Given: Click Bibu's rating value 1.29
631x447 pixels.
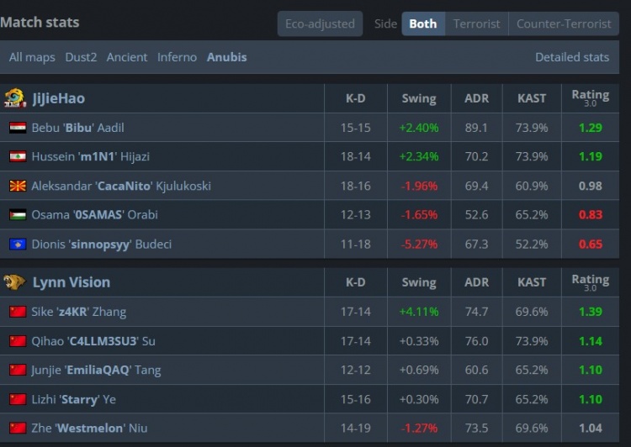Looking at the screenshot, I should click(591, 128).
